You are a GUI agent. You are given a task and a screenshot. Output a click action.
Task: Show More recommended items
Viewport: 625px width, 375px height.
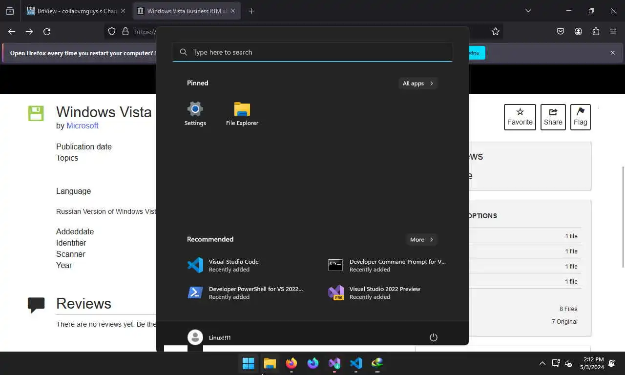(x=422, y=239)
